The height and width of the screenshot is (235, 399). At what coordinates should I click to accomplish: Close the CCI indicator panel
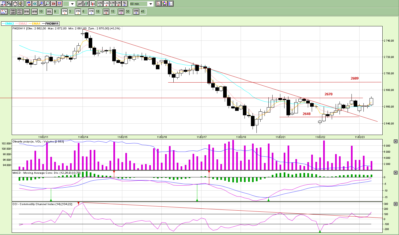point(396,204)
